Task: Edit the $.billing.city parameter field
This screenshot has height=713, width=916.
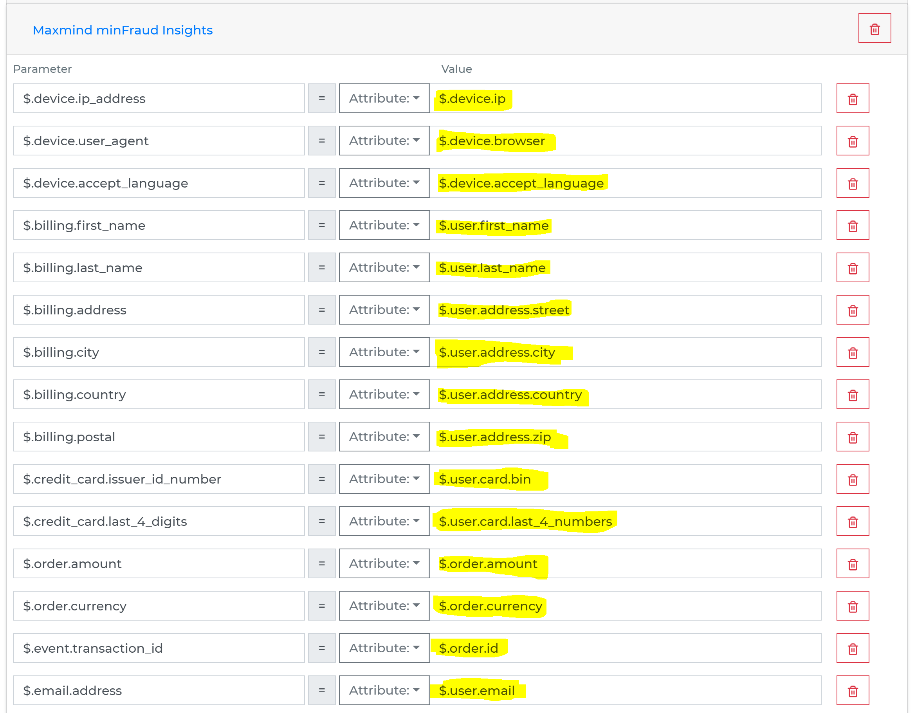Action: pos(159,352)
